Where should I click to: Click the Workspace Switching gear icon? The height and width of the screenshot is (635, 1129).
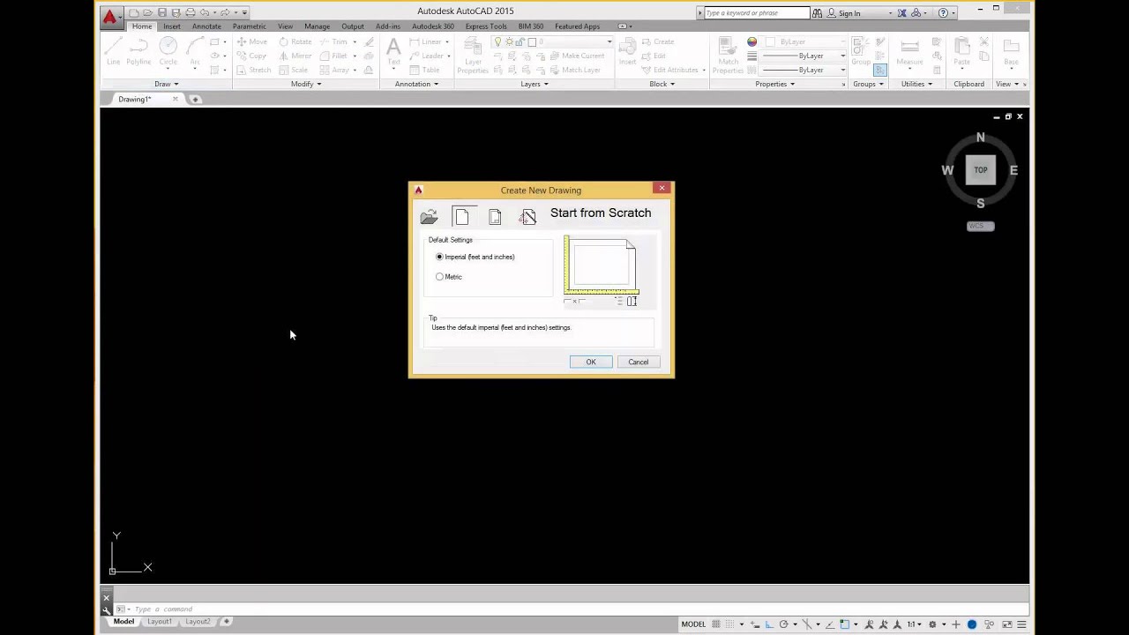tap(932, 624)
